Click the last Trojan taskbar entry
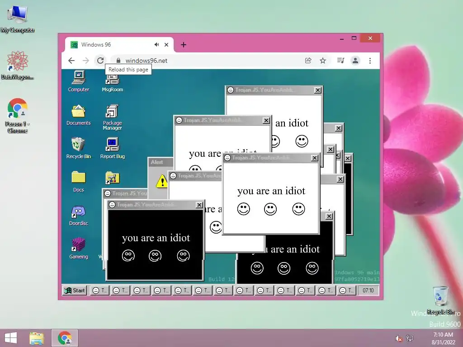 click(x=346, y=291)
